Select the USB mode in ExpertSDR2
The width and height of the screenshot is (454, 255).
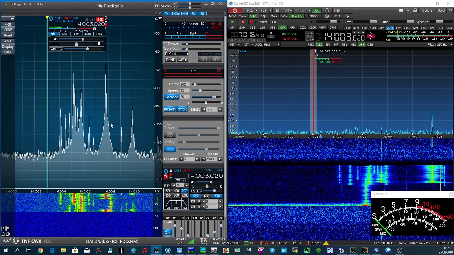[x=272, y=28]
